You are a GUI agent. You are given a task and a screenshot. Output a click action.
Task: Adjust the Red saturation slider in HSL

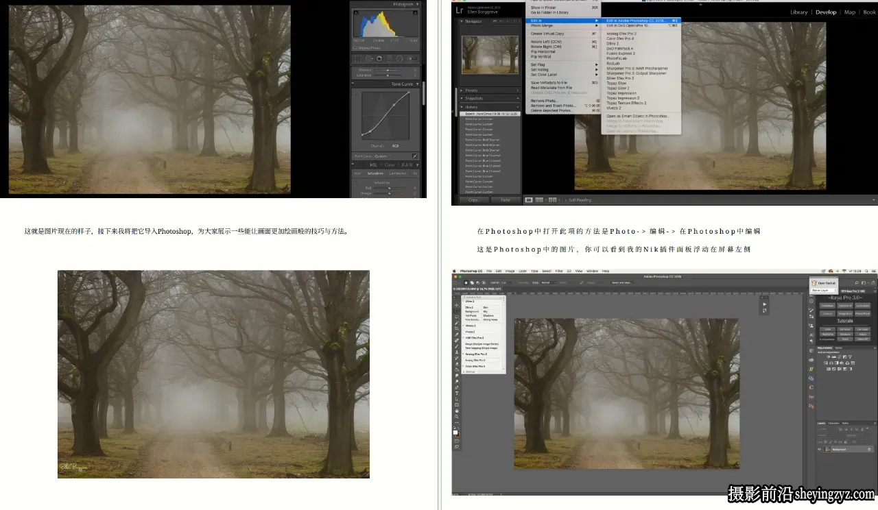pos(390,188)
